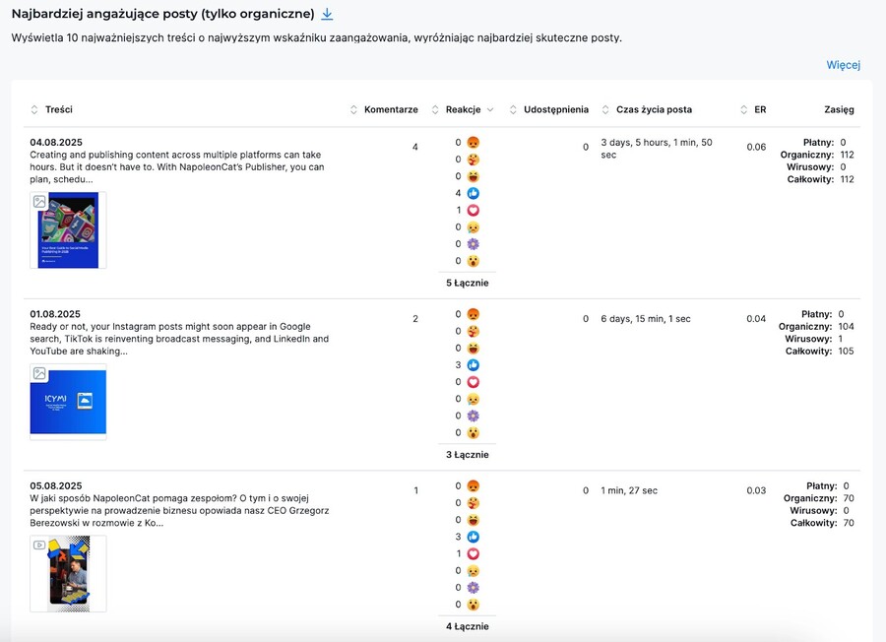
Task: Click the Udostępnienia column header
Action: click(x=555, y=110)
